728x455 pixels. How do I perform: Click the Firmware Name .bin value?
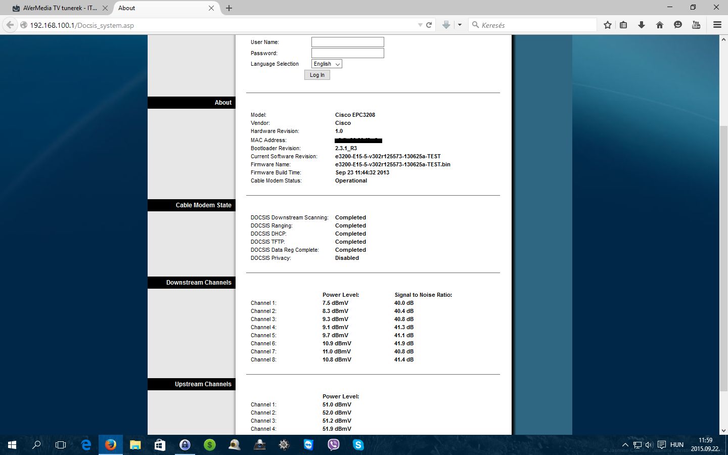[x=392, y=164]
